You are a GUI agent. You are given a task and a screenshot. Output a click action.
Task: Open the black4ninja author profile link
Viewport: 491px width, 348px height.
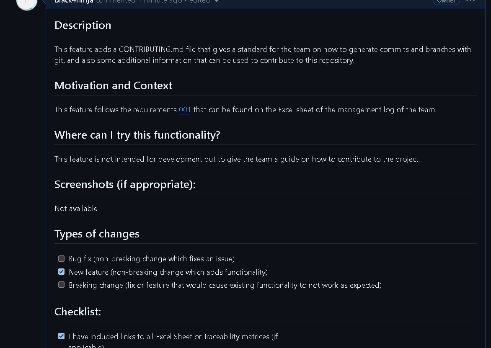(74, 2)
